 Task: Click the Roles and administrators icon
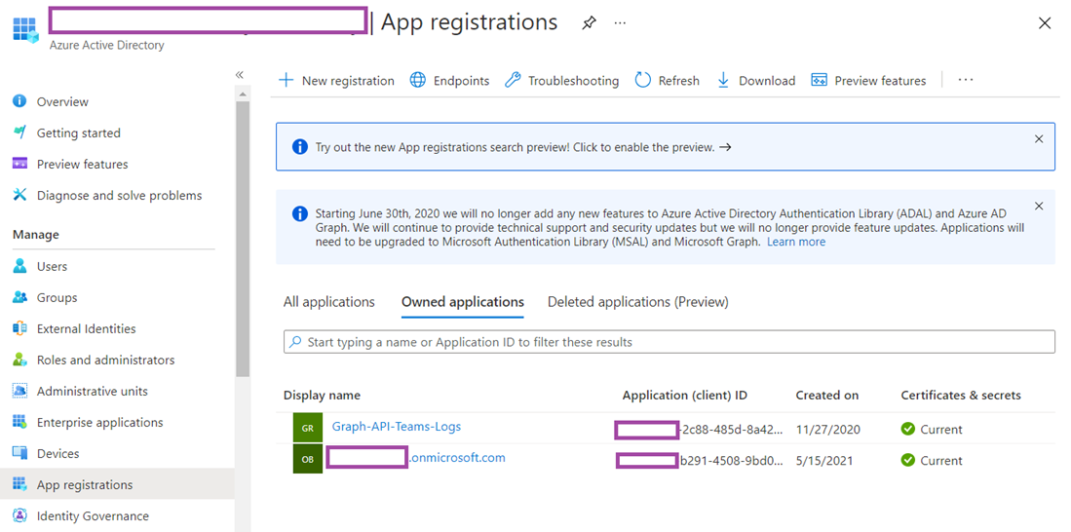coord(19,360)
